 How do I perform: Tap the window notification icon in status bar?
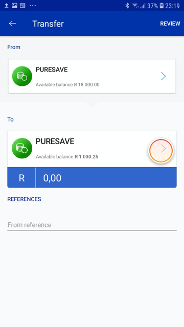click(22, 6)
